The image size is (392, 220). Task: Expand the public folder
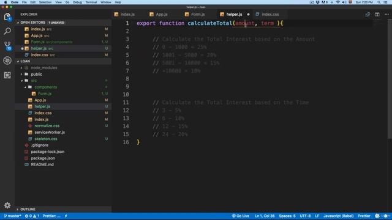63,74
